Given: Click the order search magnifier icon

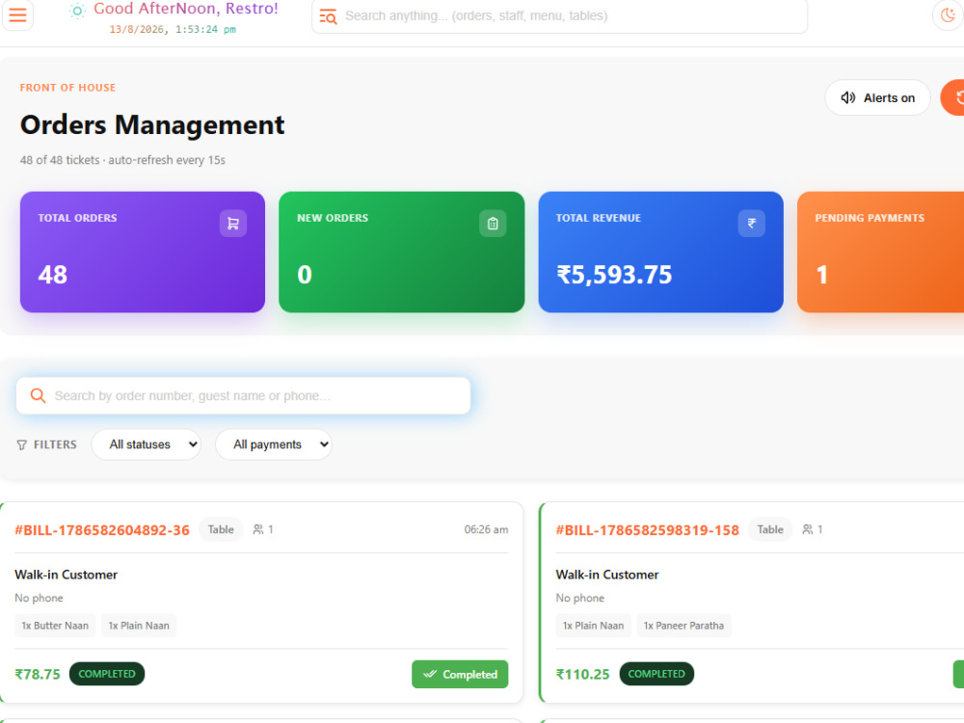Looking at the screenshot, I should 39,396.
